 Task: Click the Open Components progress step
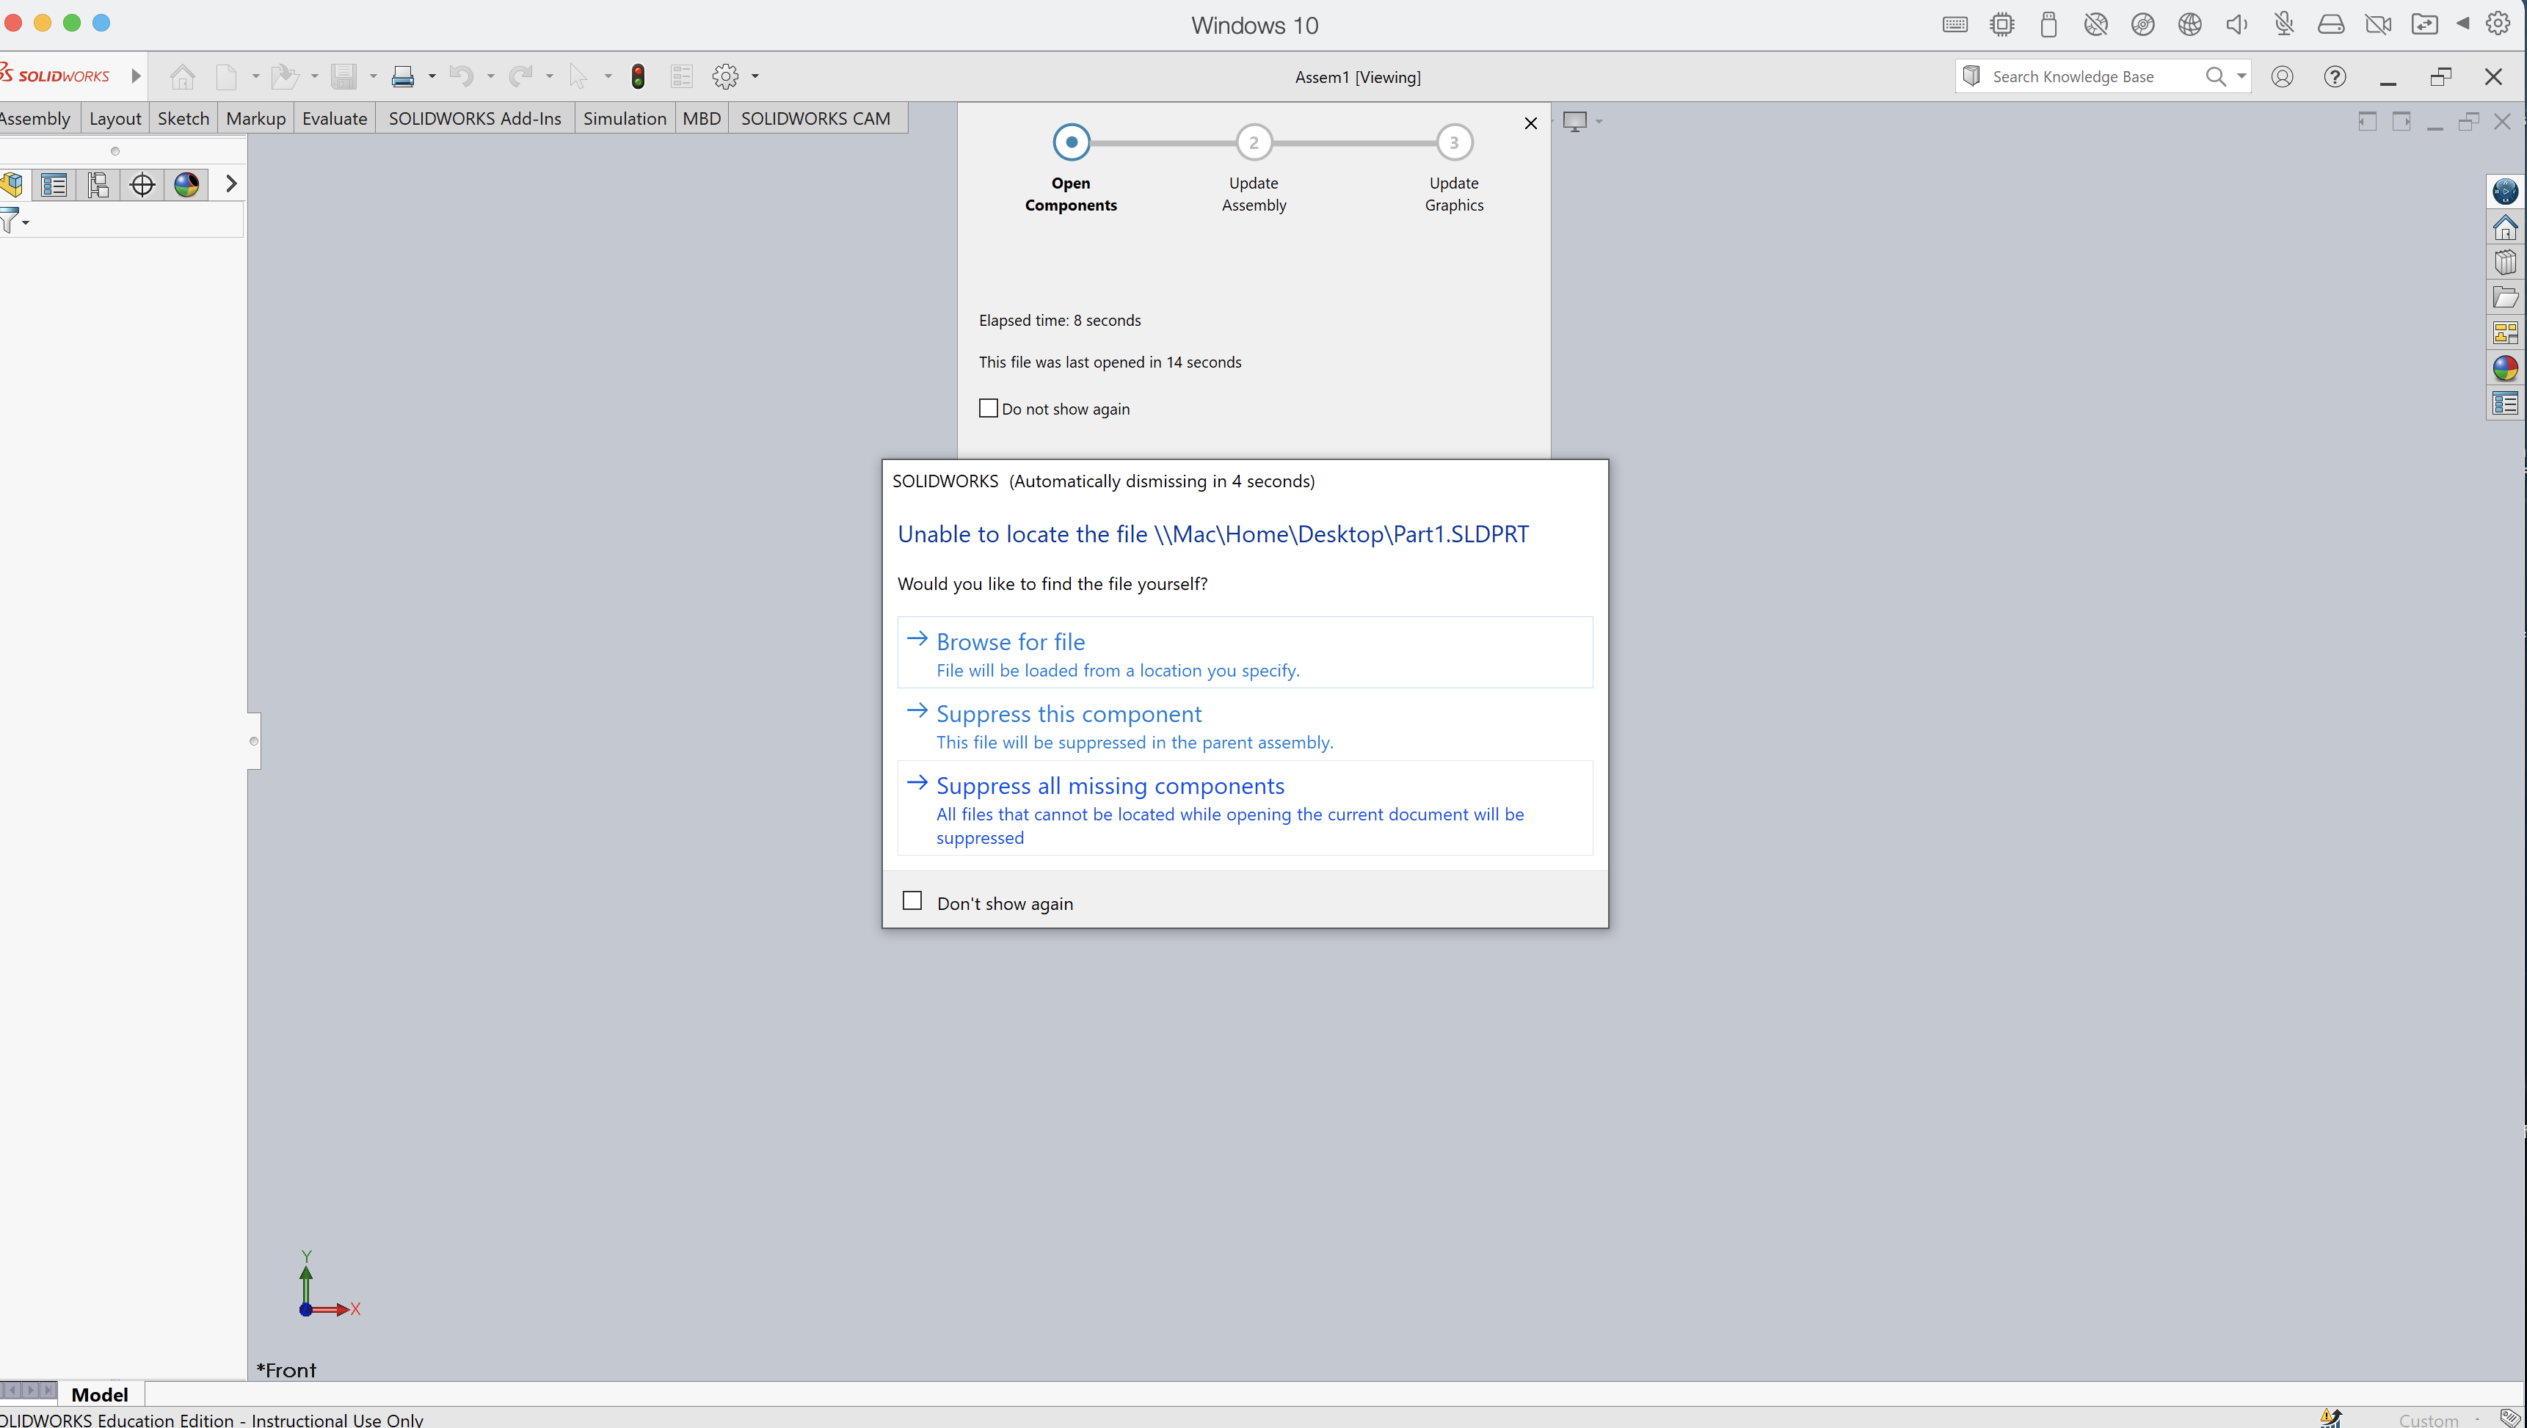1072,142
